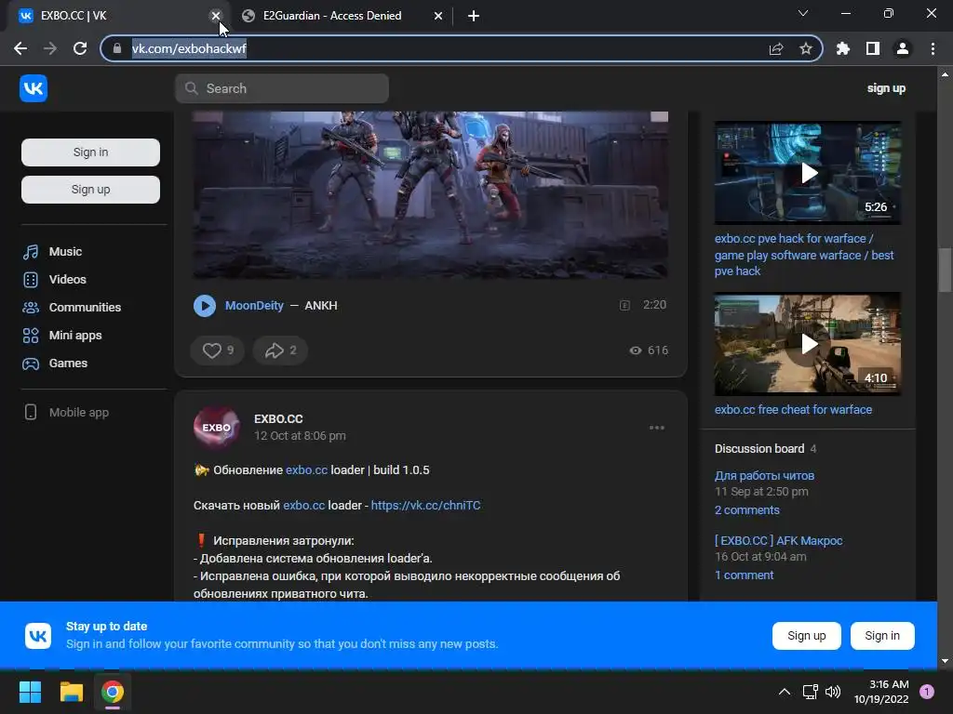Open Chrome three-dot menu
This screenshot has width=953, height=714.
pos(933,48)
